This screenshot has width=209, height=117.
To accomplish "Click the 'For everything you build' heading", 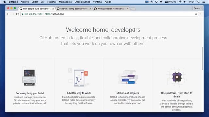I will pos(30,93).
